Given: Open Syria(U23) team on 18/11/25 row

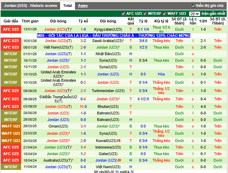Looking at the screenshot, I should point(108,60).
